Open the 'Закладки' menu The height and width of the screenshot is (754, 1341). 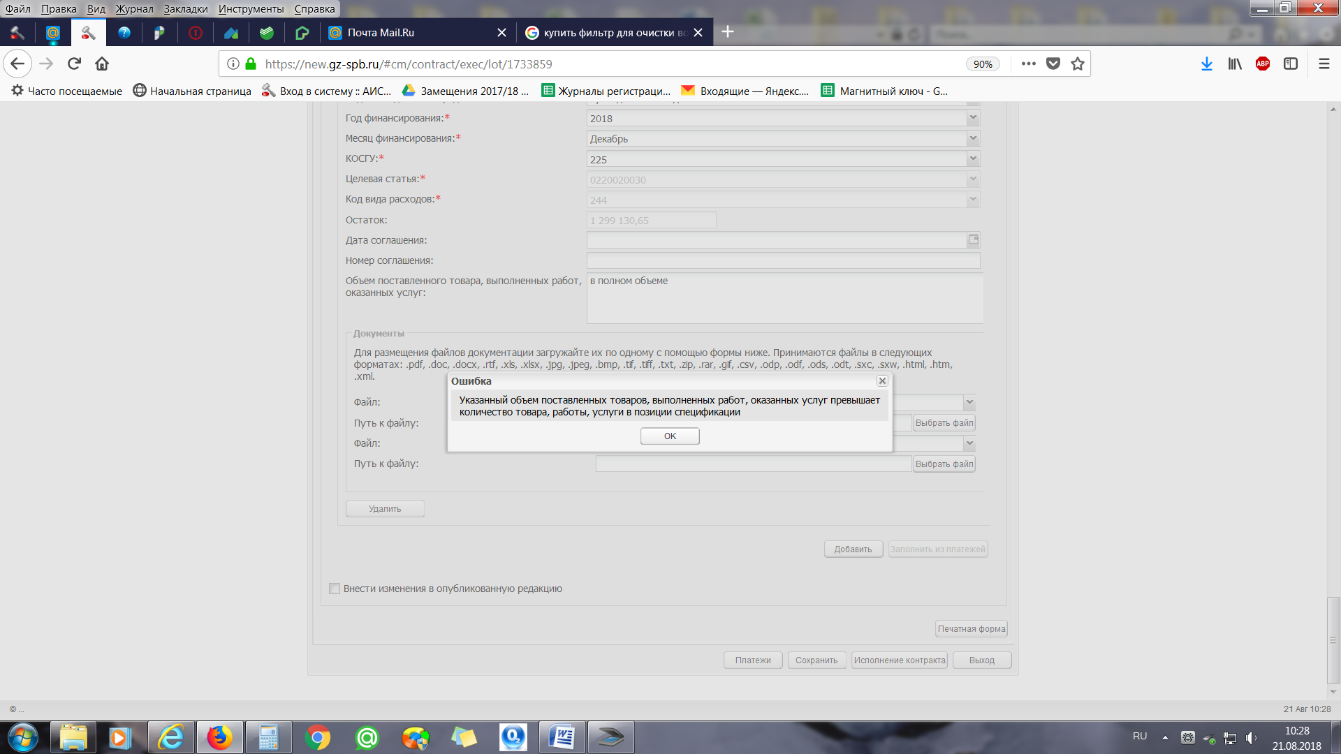tap(185, 9)
